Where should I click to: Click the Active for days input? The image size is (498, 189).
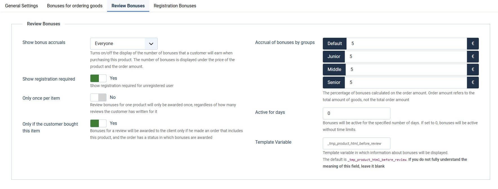[x=356, y=114]
